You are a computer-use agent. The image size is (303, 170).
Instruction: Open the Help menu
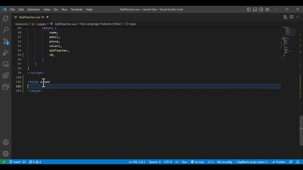point(89,9)
